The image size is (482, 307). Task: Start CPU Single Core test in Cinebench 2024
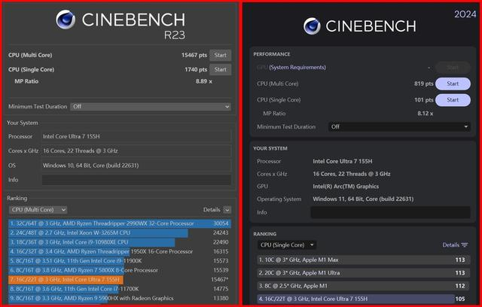coord(453,100)
